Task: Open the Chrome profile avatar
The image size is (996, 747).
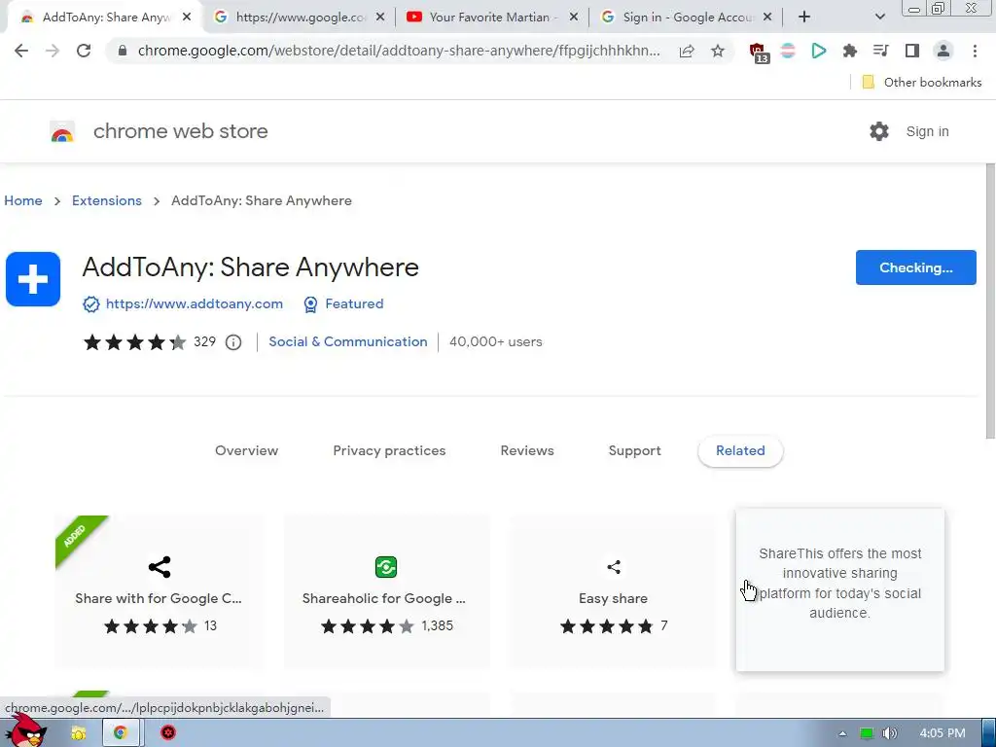Action: click(x=943, y=51)
